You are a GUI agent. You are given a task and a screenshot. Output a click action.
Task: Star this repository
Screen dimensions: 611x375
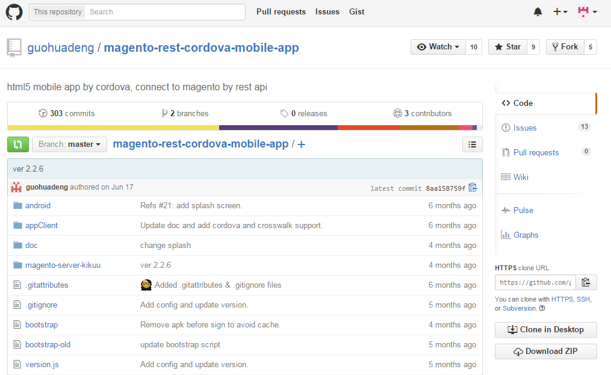(x=507, y=47)
